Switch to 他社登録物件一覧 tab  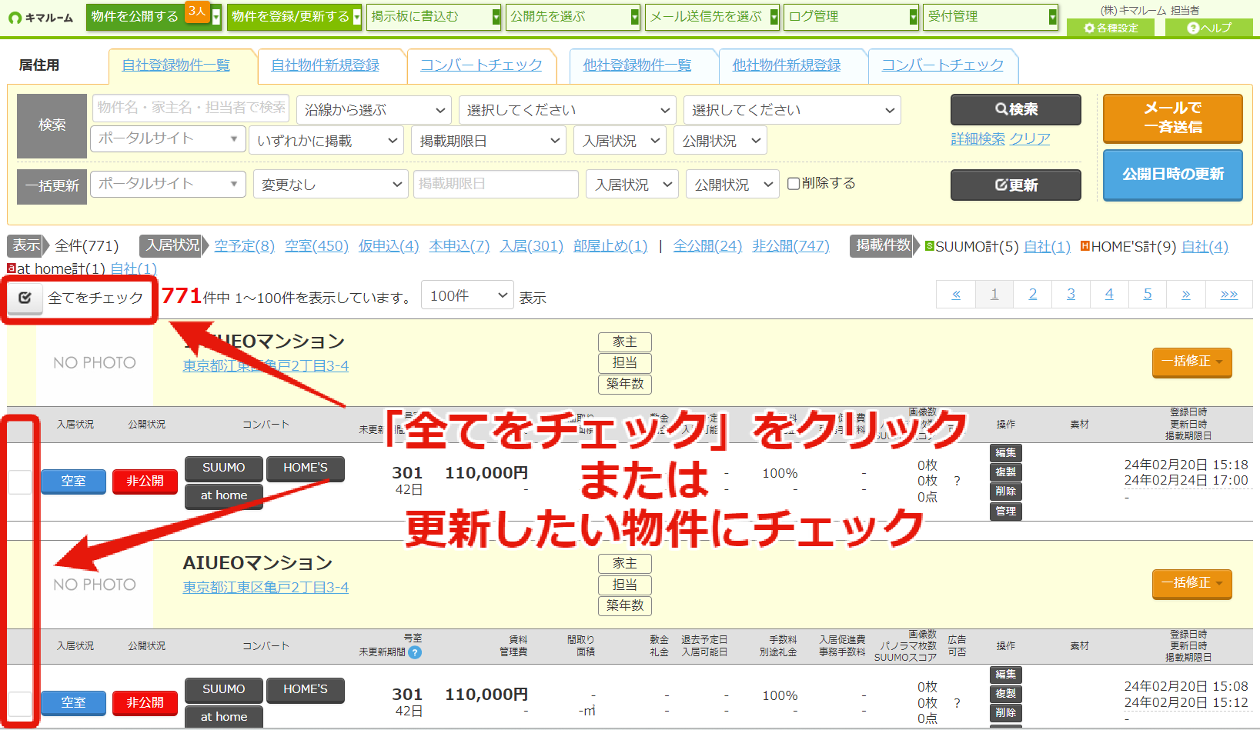pyautogui.click(x=637, y=65)
